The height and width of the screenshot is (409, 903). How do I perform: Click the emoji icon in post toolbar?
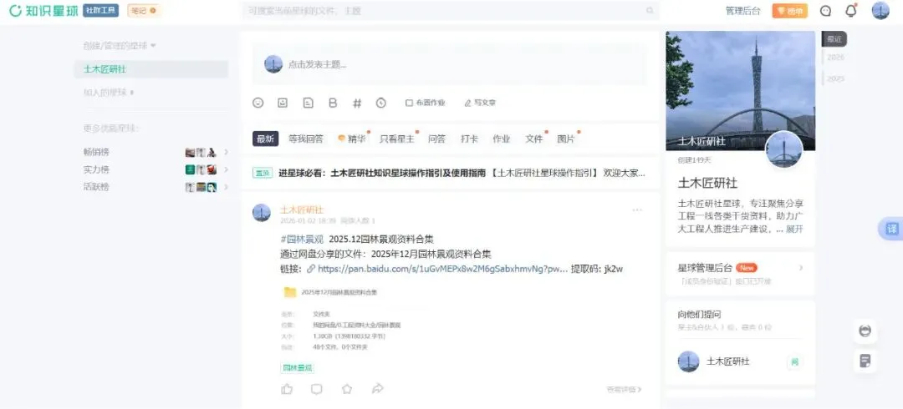coord(258,103)
